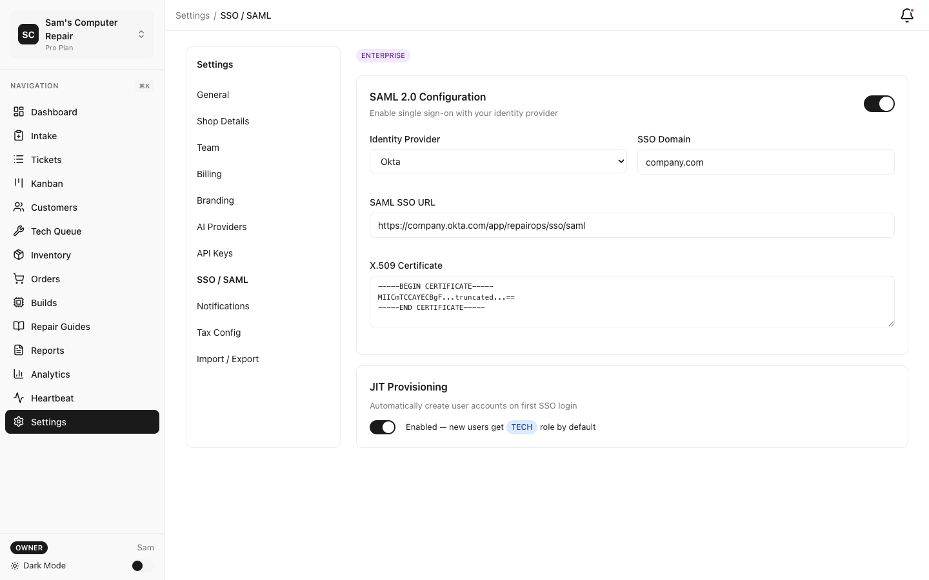Open the Inventory box icon

(x=19, y=255)
